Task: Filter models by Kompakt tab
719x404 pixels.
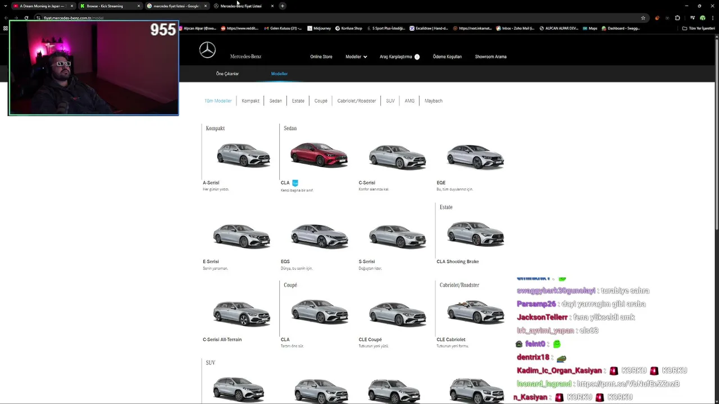Action: pyautogui.click(x=251, y=101)
